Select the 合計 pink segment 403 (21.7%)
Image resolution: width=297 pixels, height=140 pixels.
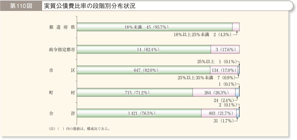coord(219,113)
